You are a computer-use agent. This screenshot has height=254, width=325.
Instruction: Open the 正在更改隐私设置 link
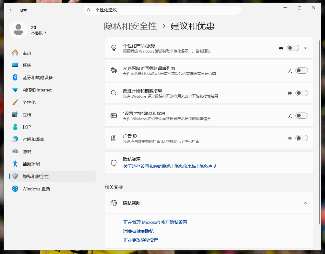point(141,240)
